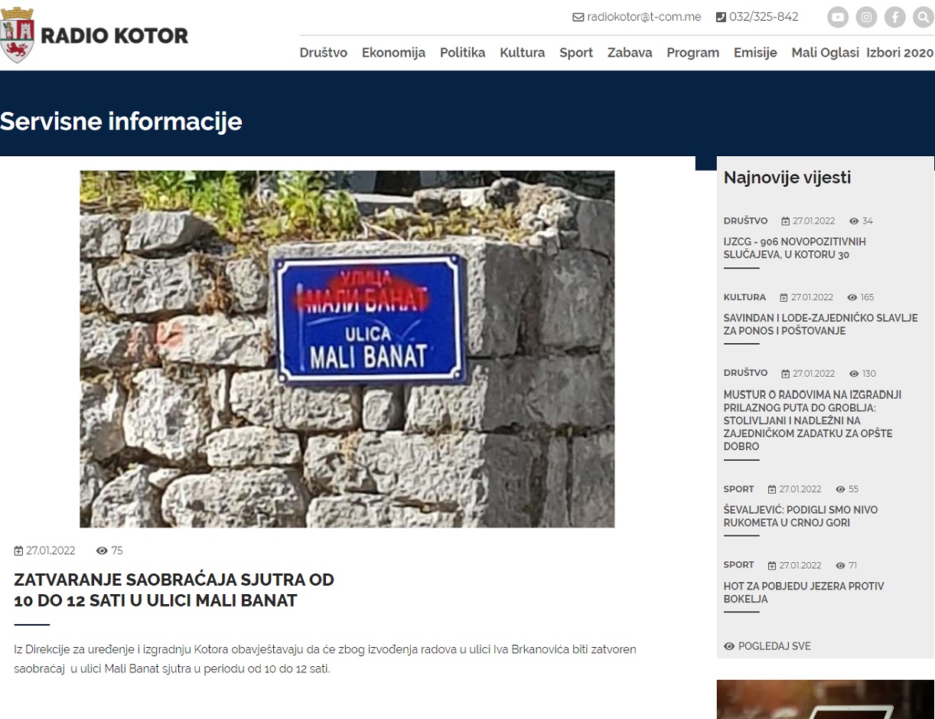Click the views eye icon showing 130

pyautogui.click(x=854, y=374)
